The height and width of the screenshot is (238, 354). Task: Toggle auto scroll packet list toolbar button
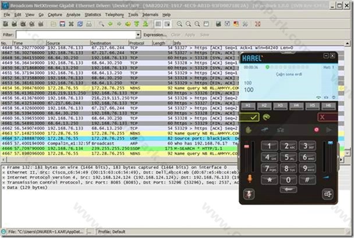click(x=167, y=24)
